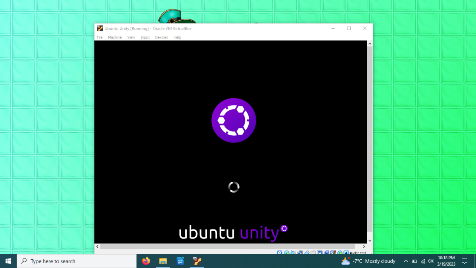Viewport: 476px width, 268px height.
Task: Click the VM vertical scrollbar thumb
Action: (x=370, y=139)
